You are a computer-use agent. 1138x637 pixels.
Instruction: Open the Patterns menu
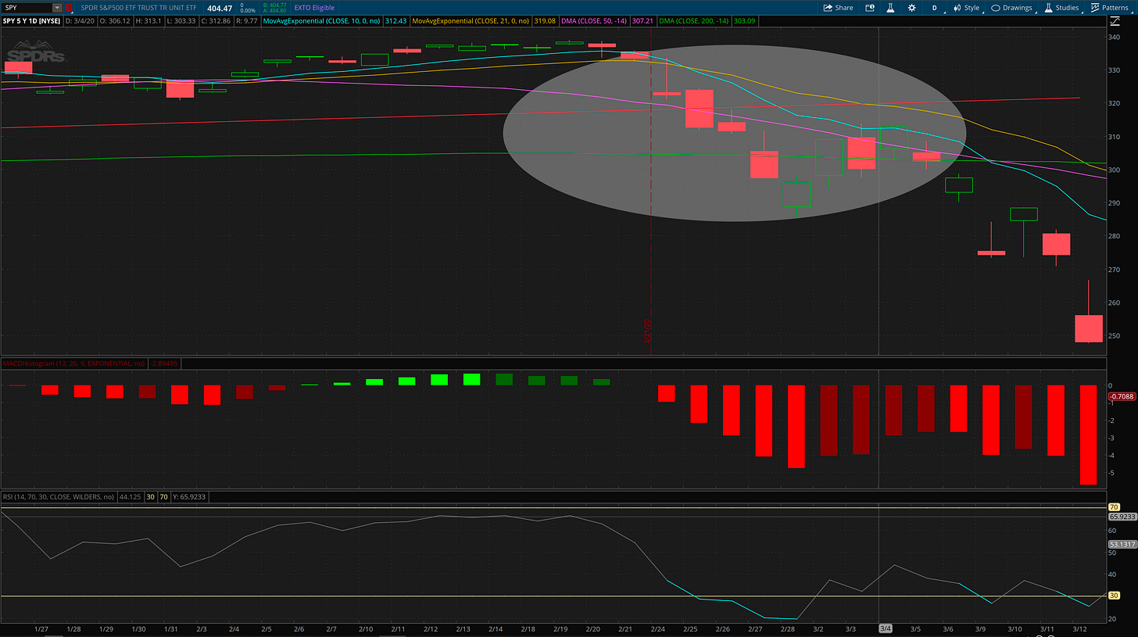coord(1113,7)
